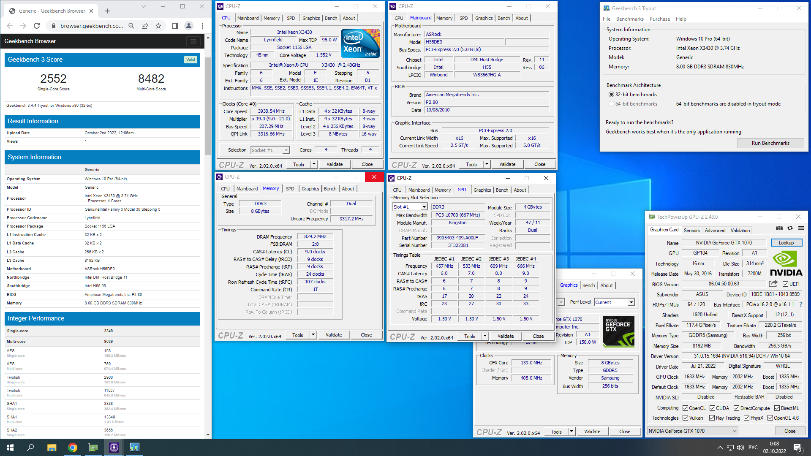Click the Intel Xeon inside logo in CPU-Z

(x=360, y=43)
